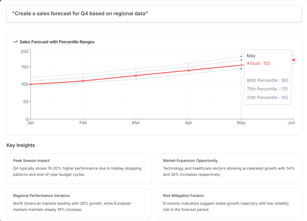Select the red Actual data point for Jun

click(294, 60)
